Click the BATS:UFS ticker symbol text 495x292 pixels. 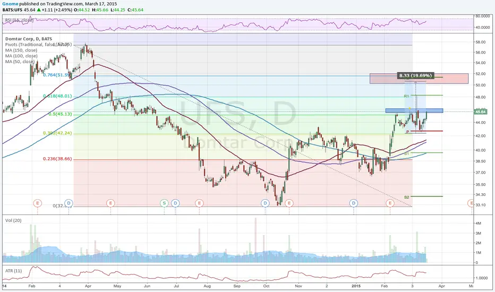(x=13, y=10)
